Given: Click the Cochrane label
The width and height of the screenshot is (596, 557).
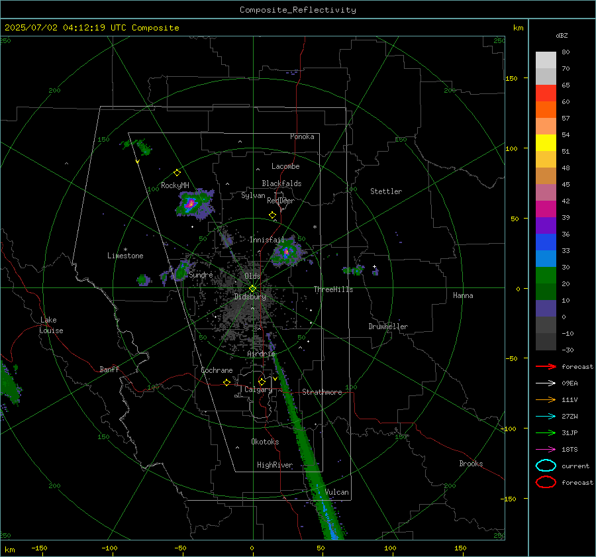Looking at the screenshot, I should [217, 370].
